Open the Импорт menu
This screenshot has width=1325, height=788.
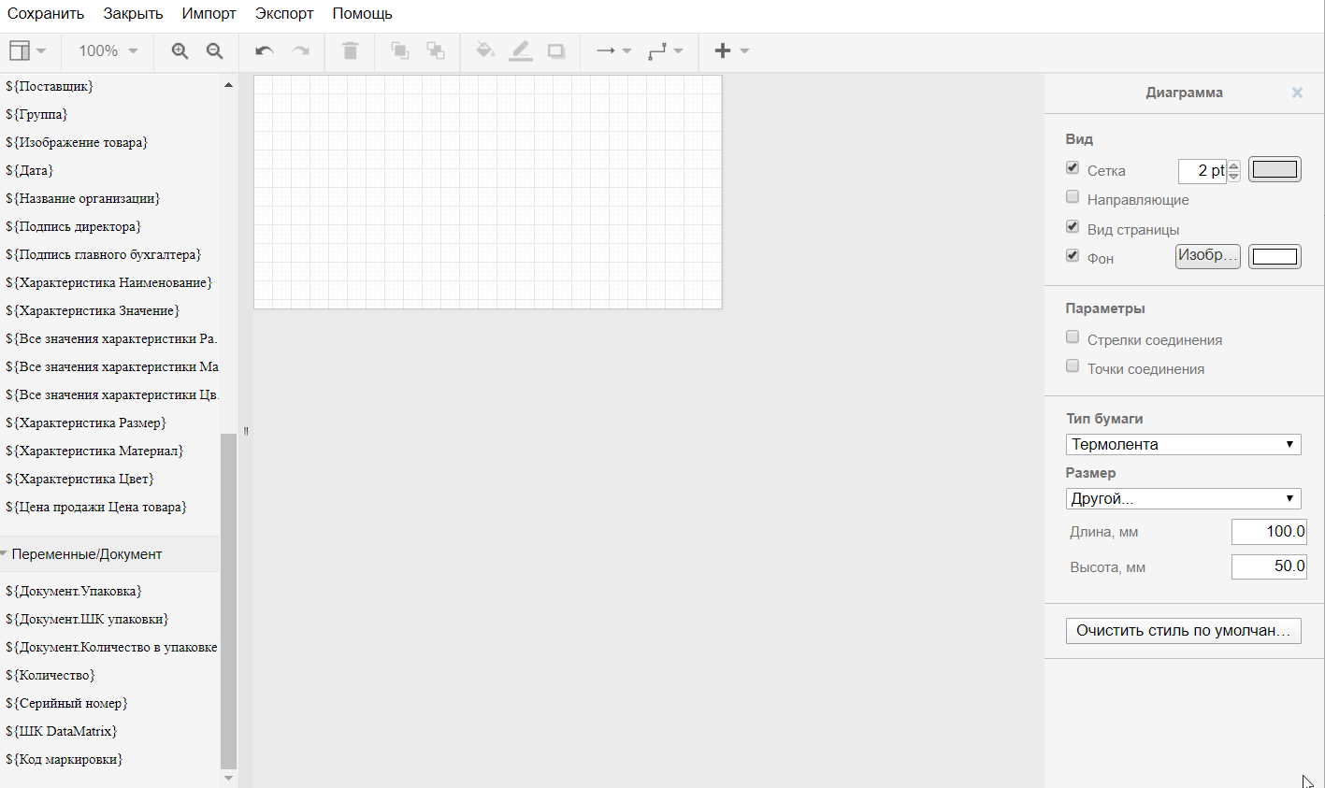(209, 14)
